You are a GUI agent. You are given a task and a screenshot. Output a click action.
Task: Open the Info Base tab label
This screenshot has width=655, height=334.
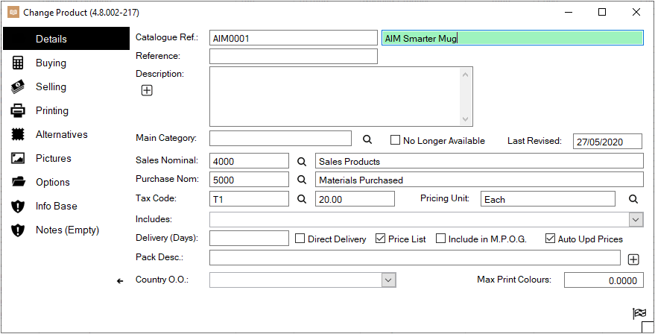57,206
